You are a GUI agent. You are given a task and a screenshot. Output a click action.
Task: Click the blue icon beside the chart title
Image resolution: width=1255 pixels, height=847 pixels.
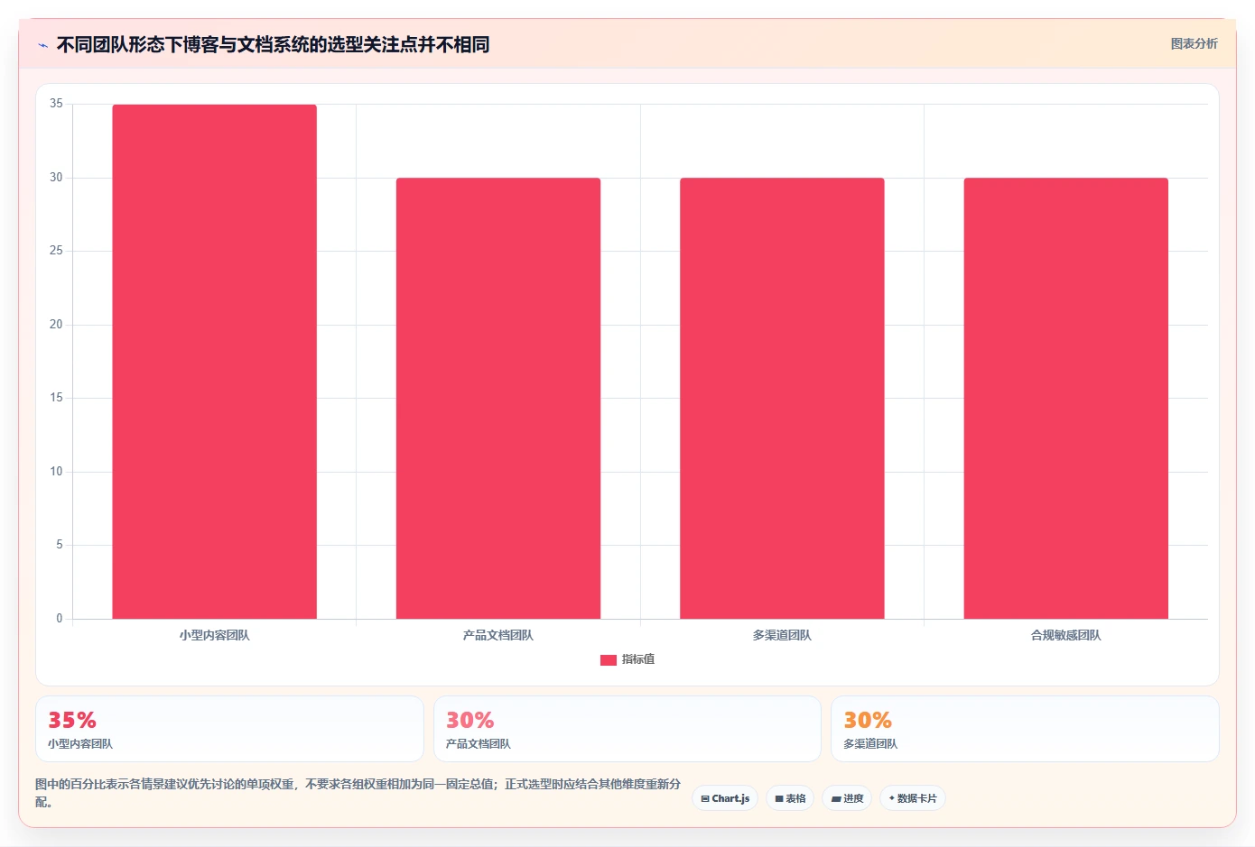coord(42,45)
